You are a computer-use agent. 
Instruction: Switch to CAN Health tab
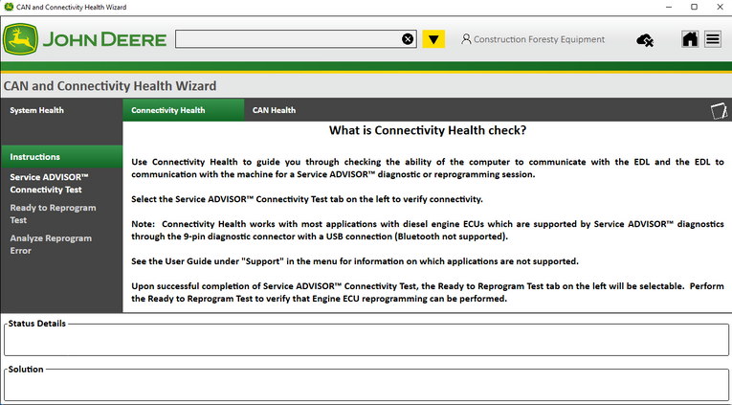(x=274, y=110)
